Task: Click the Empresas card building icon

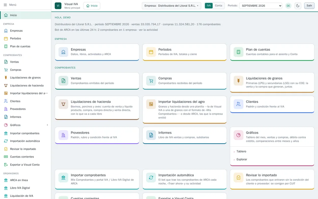Action: coord(63,52)
